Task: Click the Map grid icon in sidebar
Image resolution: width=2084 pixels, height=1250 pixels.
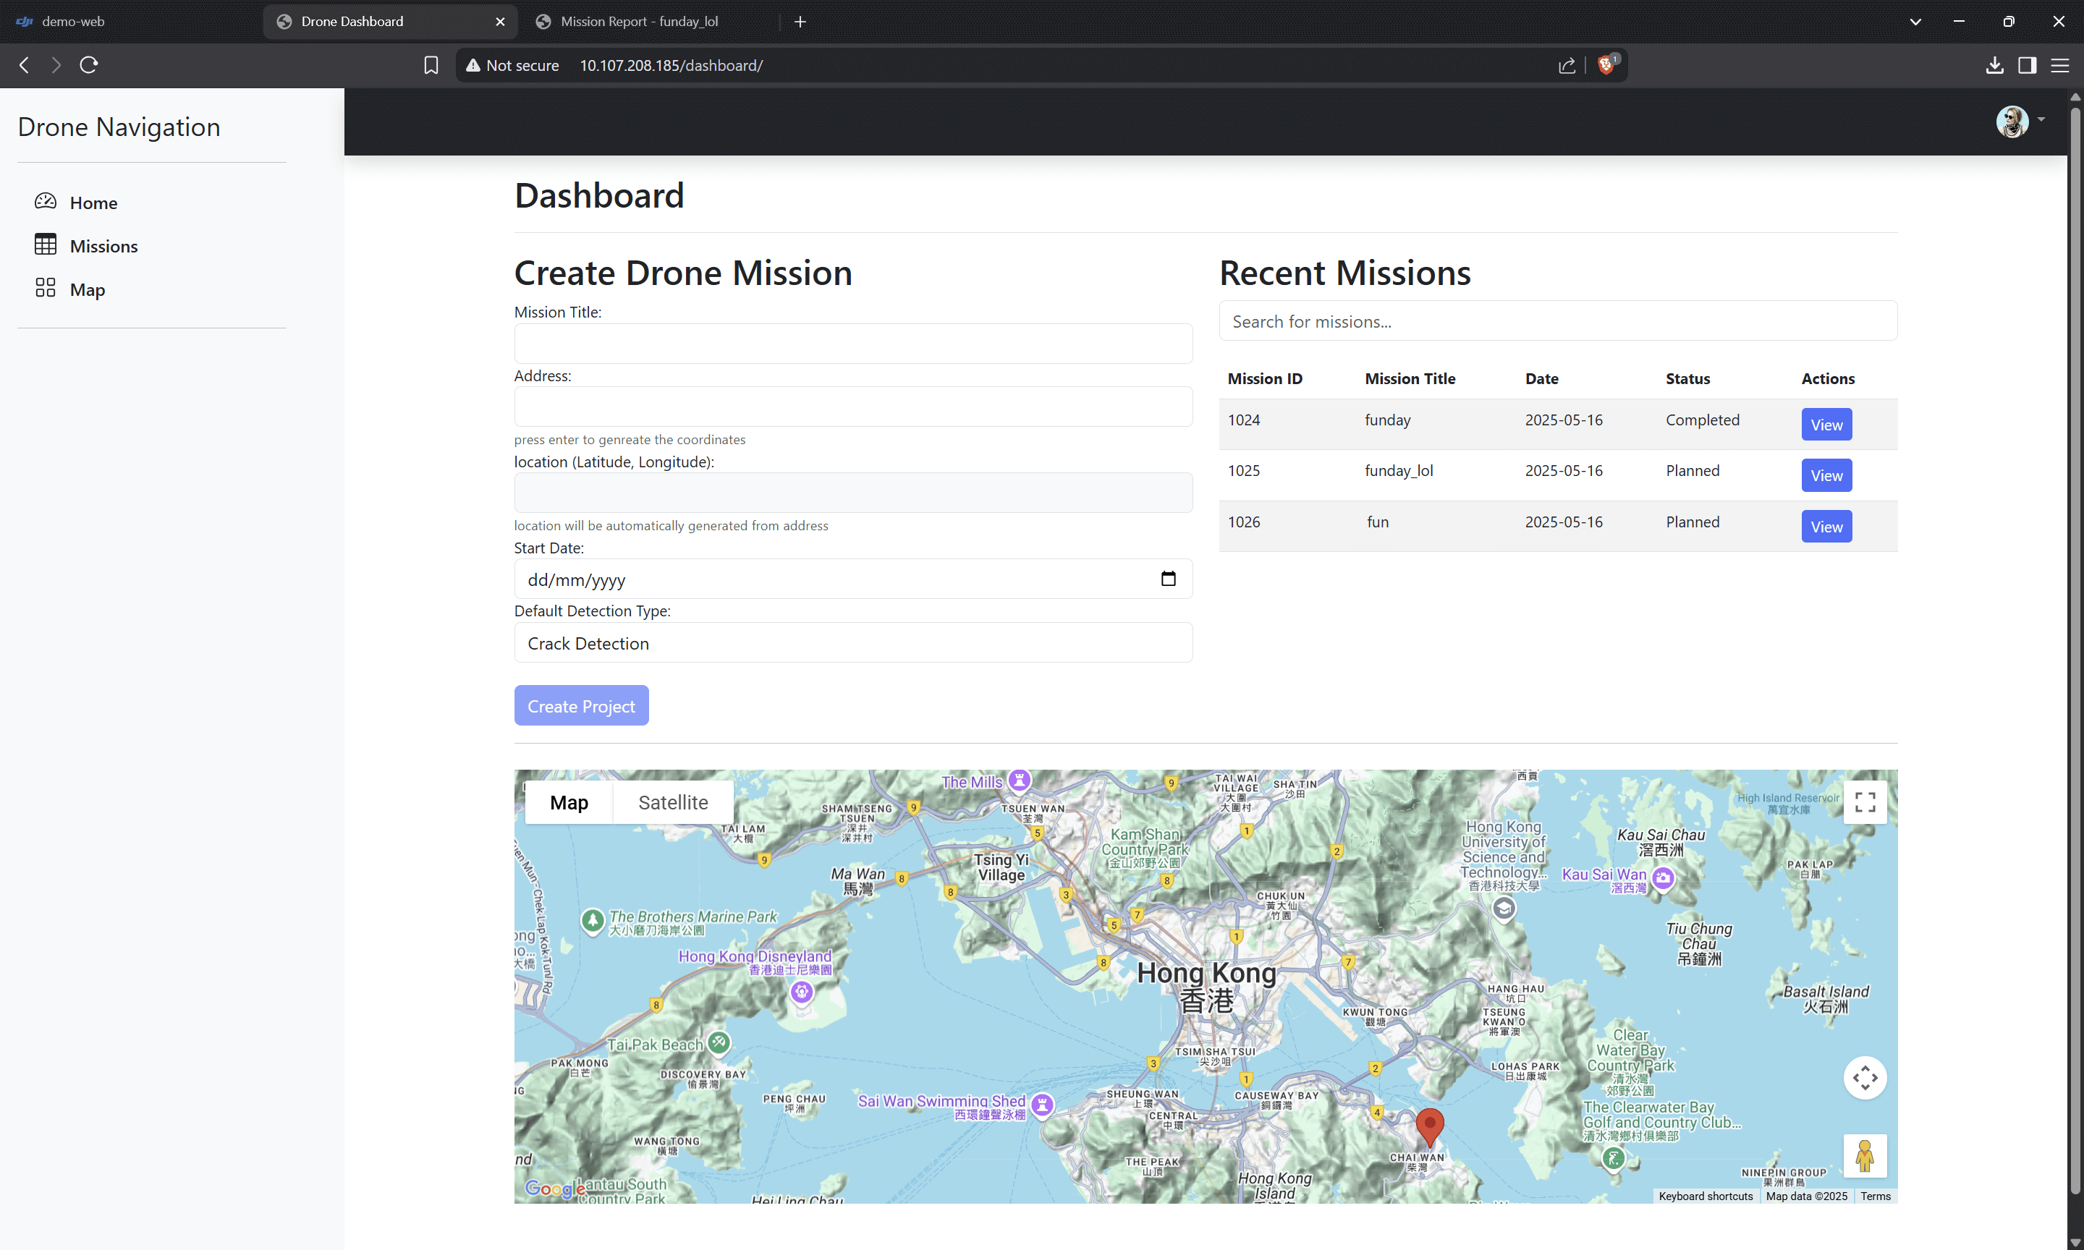Action: (x=46, y=289)
